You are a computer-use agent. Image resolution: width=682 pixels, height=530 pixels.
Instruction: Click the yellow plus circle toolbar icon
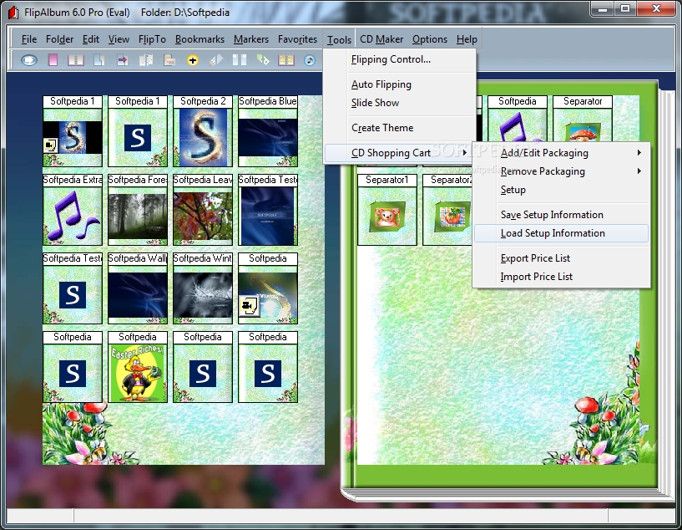tap(193, 60)
